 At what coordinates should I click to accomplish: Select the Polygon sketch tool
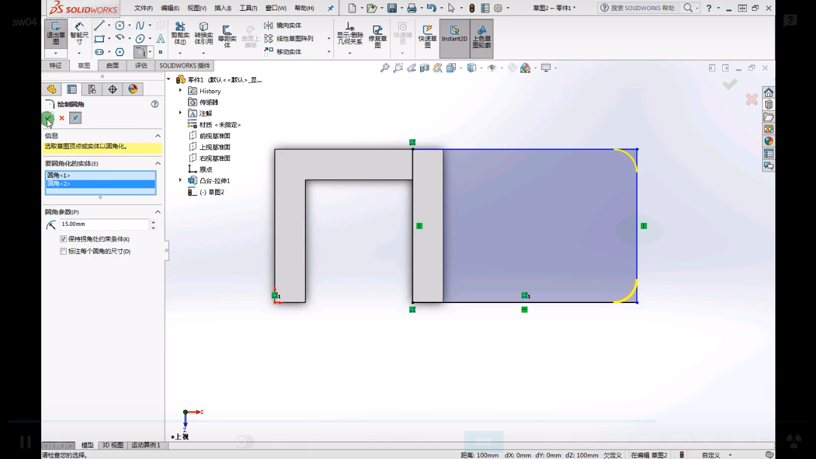(120, 52)
